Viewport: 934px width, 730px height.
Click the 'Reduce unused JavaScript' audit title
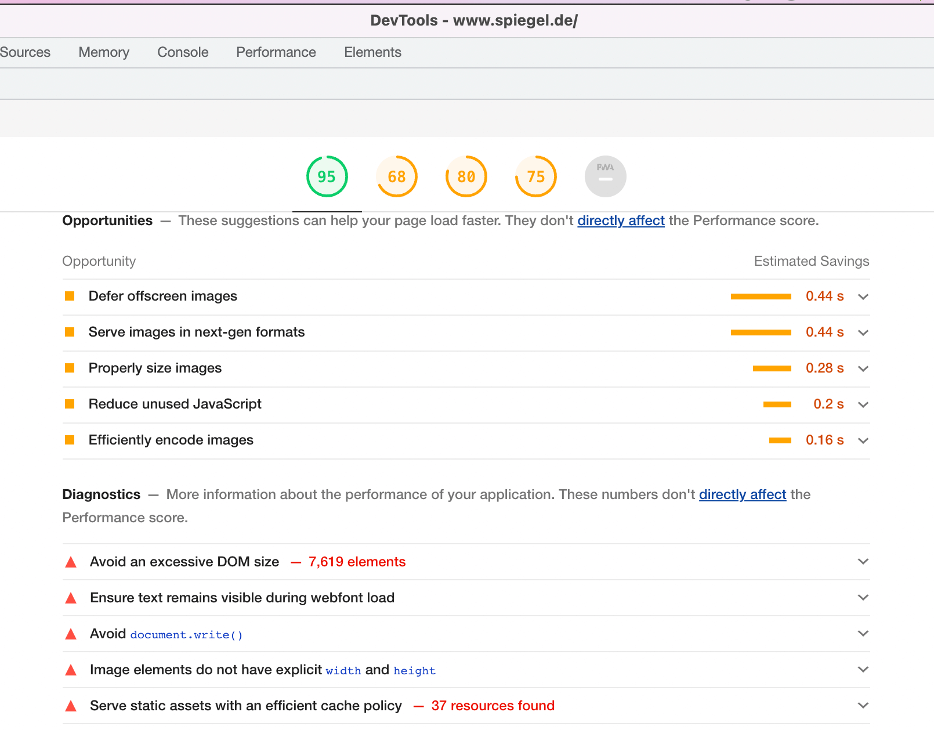click(175, 404)
